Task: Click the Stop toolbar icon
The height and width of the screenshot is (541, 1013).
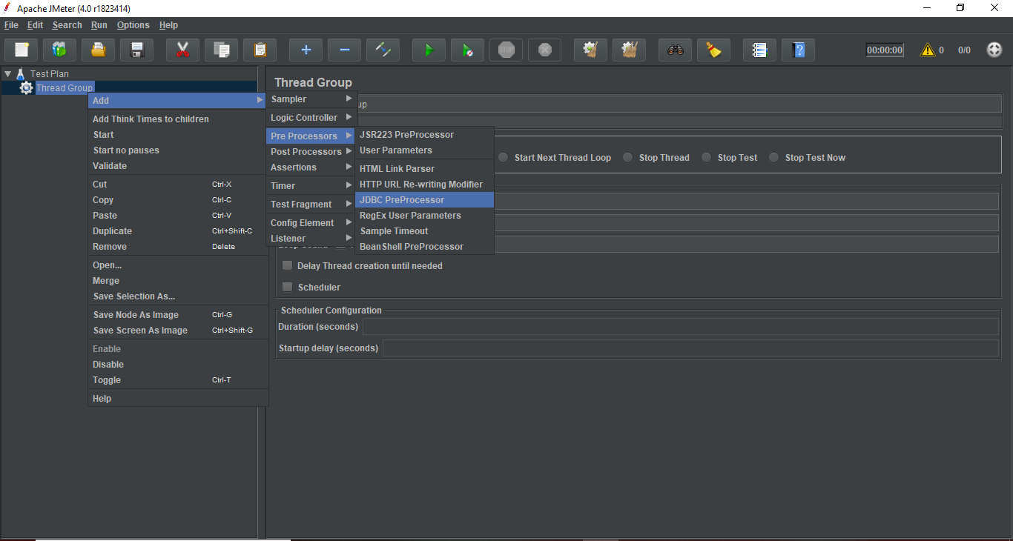Action: 506,50
